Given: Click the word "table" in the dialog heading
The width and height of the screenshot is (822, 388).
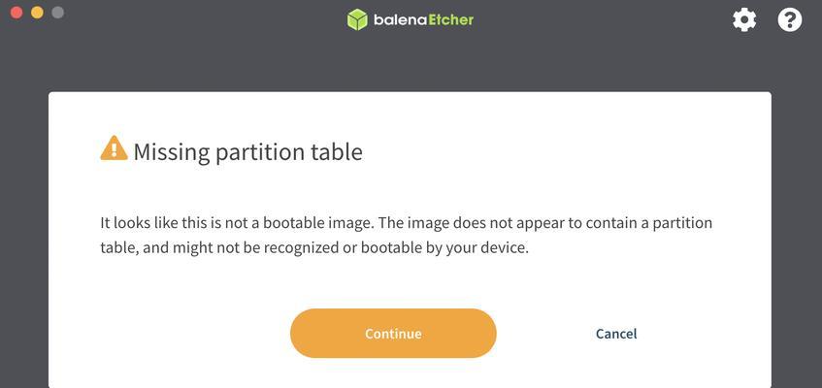Looking at the screenshot, I should 340,151.
